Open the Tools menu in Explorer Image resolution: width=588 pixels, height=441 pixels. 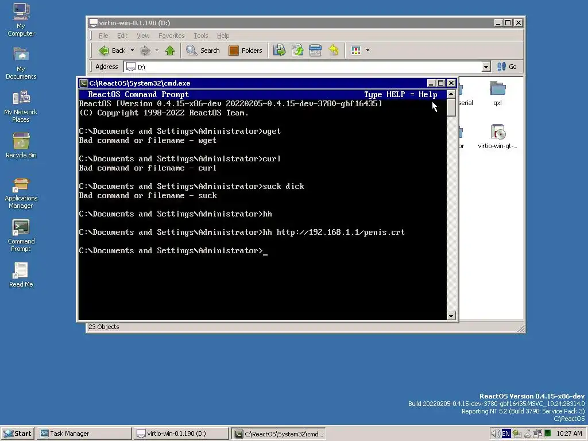[x=200, y=36]
